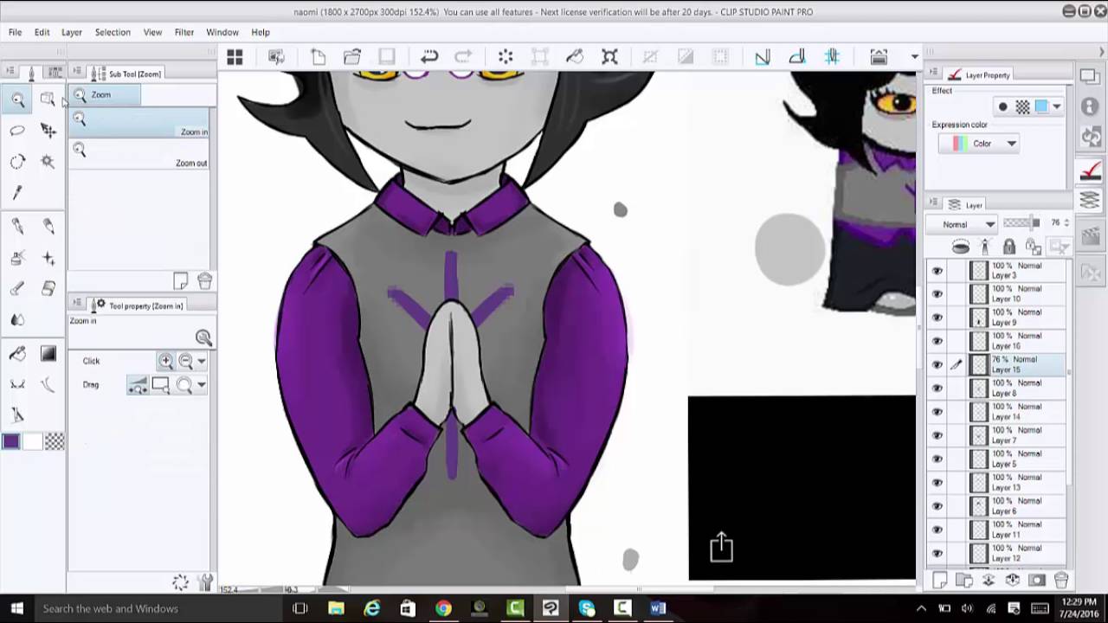
Task: Click the New file icon in command bar
Action: (318, 57)
